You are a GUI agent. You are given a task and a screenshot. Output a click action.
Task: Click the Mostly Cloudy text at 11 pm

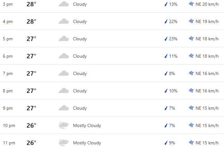87,143
